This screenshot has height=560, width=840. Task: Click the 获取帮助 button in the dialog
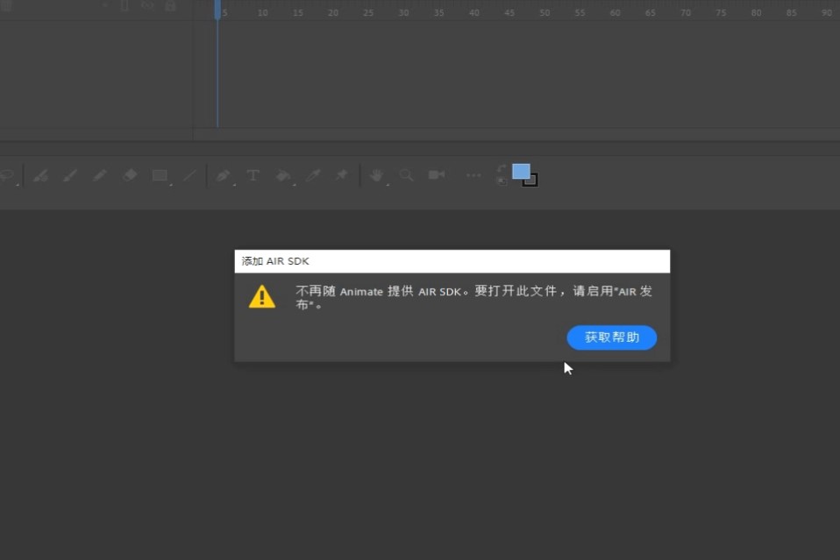(611, 337)
